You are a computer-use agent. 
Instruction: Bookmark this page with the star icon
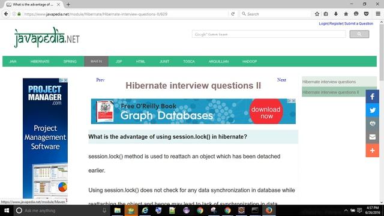(x=317, y=14)
